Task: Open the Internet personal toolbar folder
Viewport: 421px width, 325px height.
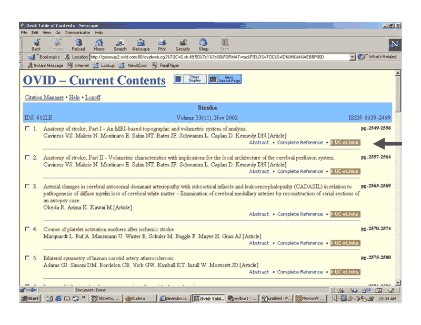Action: 78,65
